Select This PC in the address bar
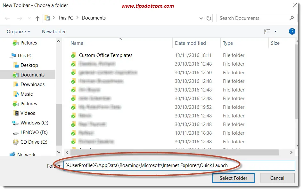The image size is (303, 191). coord(65,18)
